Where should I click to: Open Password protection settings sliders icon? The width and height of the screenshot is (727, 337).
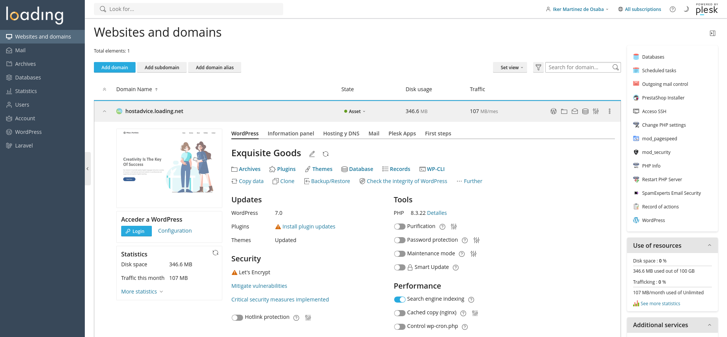pos(477,240)
